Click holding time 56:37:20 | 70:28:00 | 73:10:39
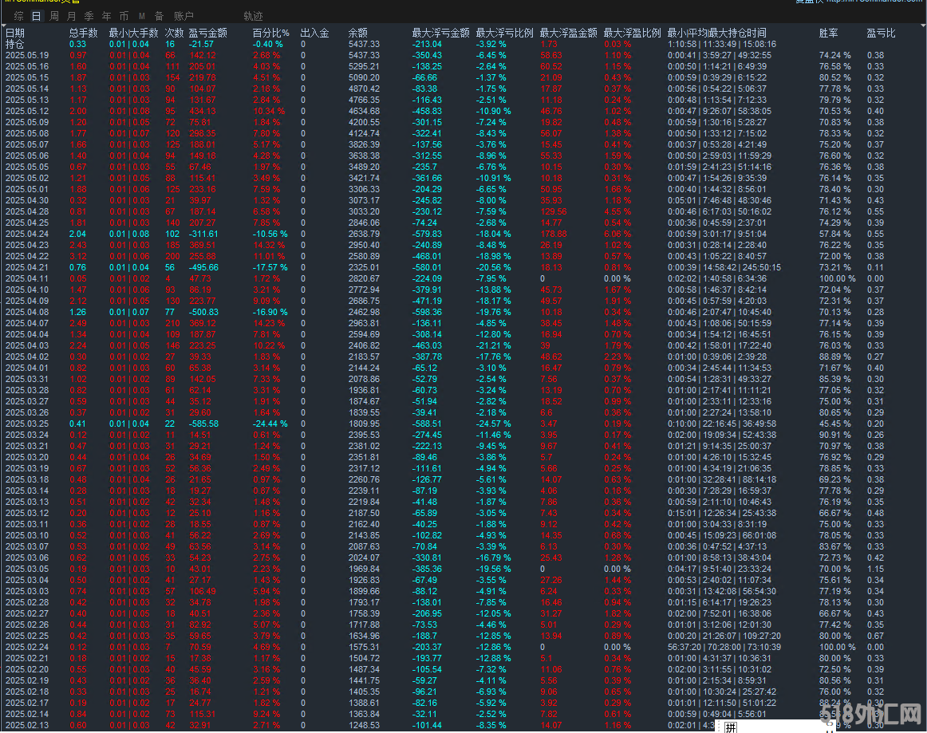This screenshot has height=733, width=927. point(724,648)
